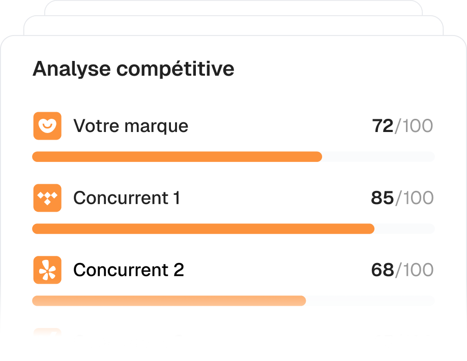Image resolution: width=467 pixels, height=361 pixels.
Task: Click the 85/100 score
Action: (x=402, y=198)
